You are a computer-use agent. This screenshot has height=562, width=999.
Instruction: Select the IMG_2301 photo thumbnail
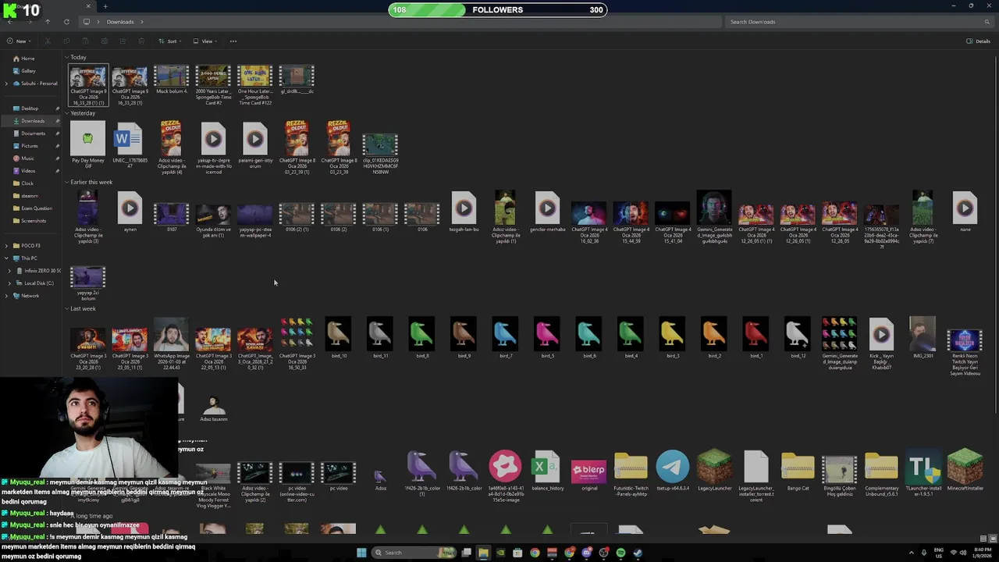pos(923,337)
